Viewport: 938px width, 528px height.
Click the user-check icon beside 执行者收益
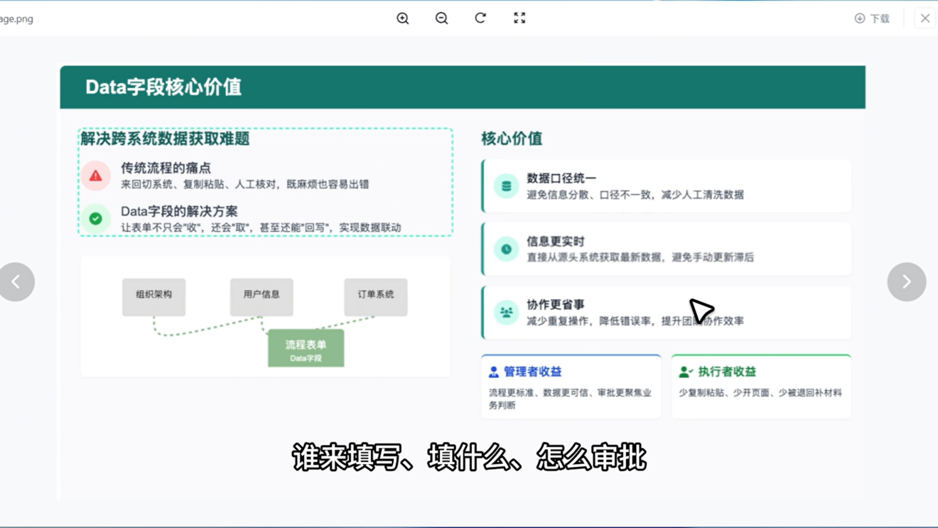coord(686,372)
